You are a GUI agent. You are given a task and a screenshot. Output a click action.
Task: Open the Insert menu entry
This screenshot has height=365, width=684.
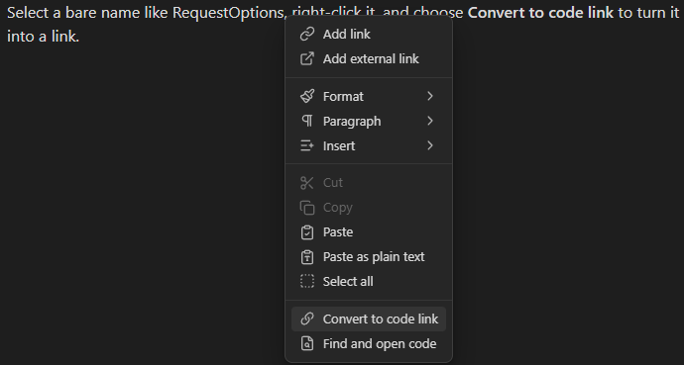369,145
